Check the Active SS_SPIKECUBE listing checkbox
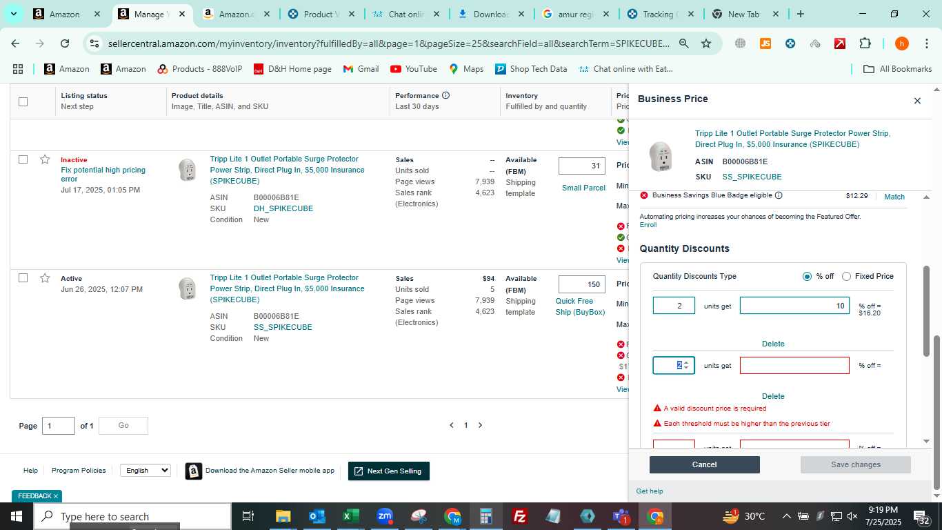This screenshot has width=942, height=530. point(23,278)
